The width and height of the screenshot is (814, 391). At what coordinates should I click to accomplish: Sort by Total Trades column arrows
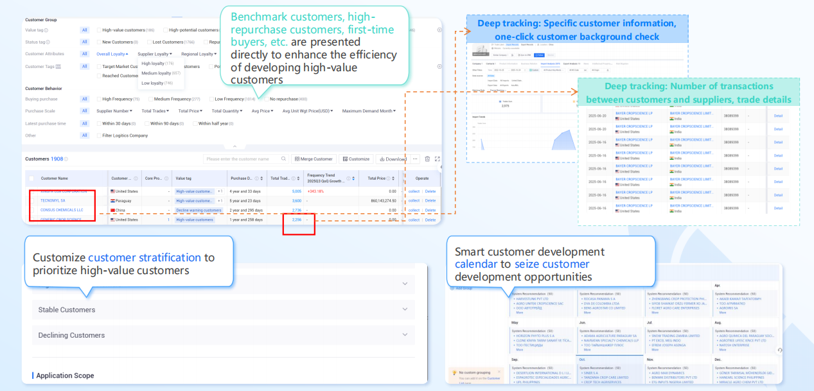(297, 178)
